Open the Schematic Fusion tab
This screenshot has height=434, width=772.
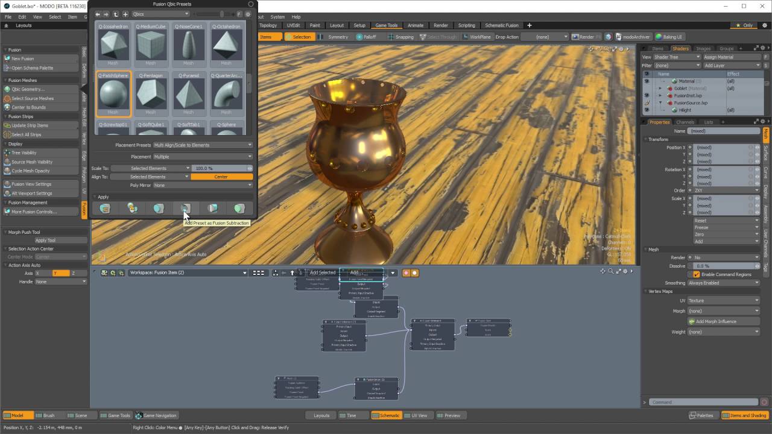coord(502,25)
